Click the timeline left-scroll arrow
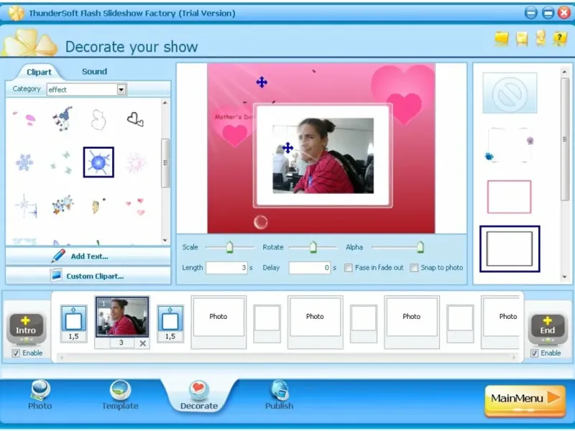Image resolution: width=575 pixels, height=431 pixels. click(x=62, y=357)
